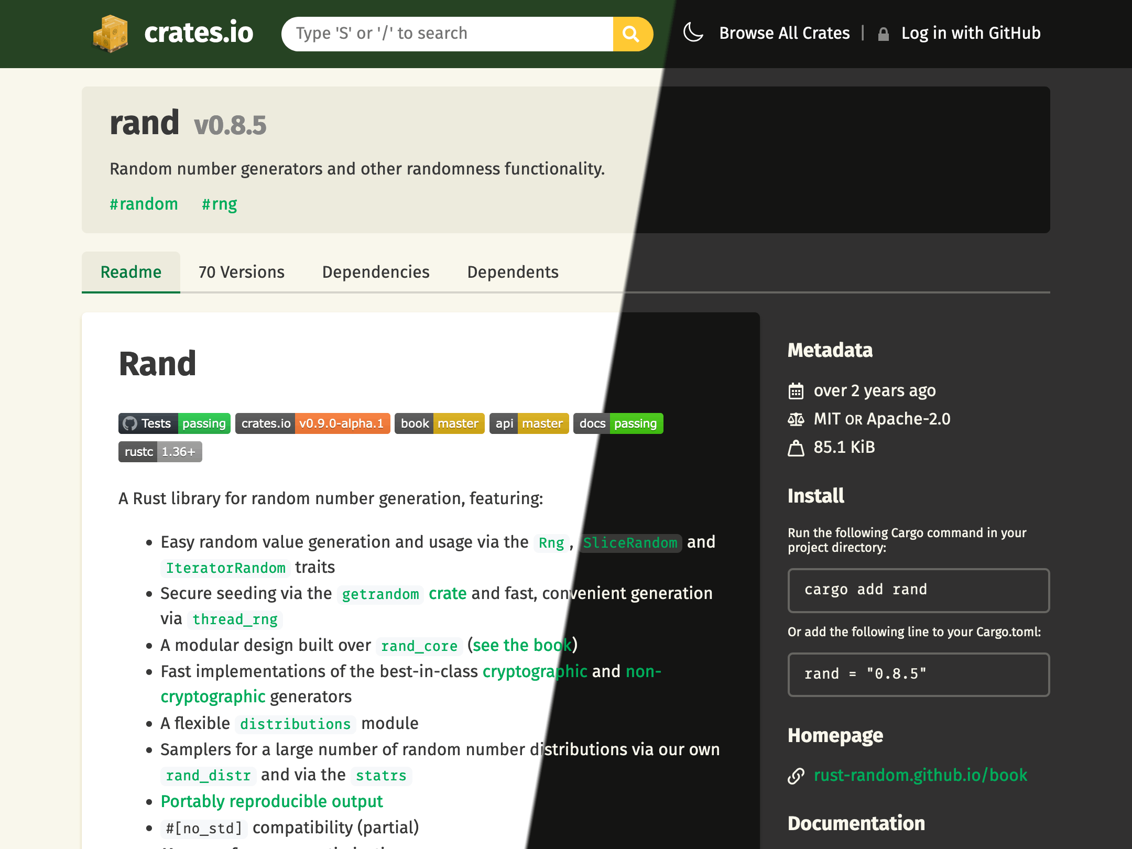The height and width of the screenshot is (849, 1132).
Task: Toggle dark mode with the moon icon
Action: (693, 32)
